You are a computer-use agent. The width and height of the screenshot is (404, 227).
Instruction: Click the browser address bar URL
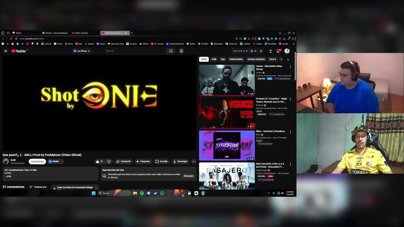(x=32, y=38)
